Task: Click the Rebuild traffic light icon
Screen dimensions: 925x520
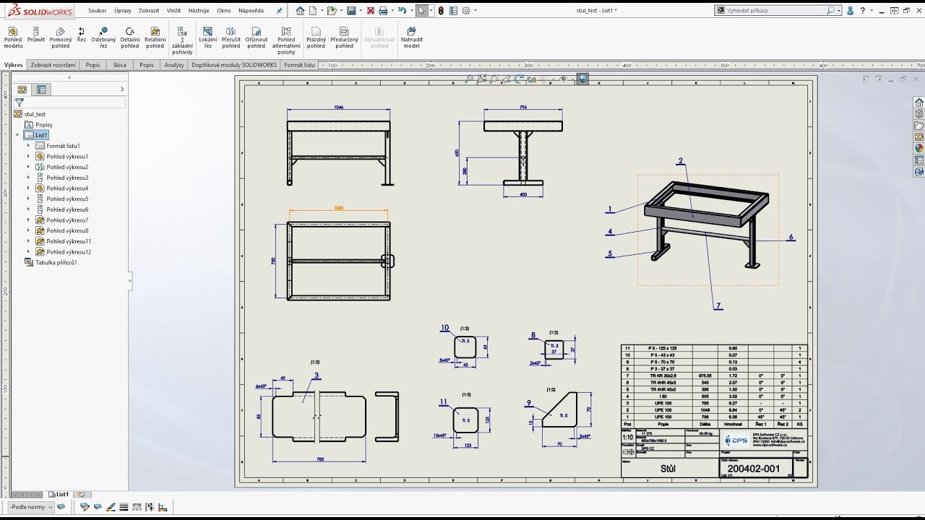Action: 441,11
